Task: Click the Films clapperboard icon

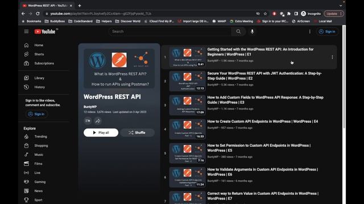Action: 27,164
